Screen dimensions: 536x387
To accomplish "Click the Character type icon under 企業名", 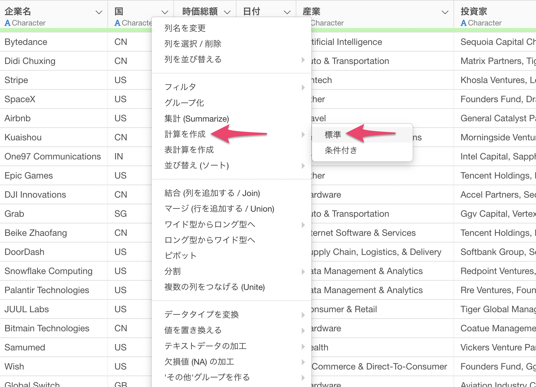I will click(x=8, y=23).
